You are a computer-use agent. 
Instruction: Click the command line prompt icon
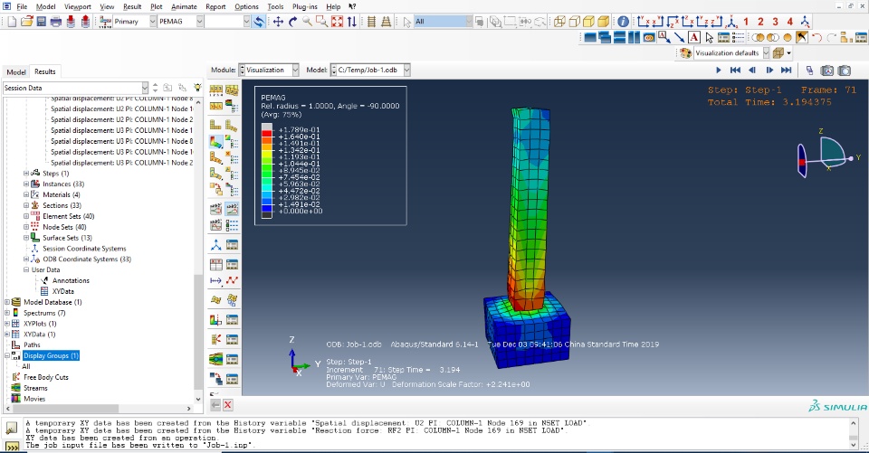12,445
